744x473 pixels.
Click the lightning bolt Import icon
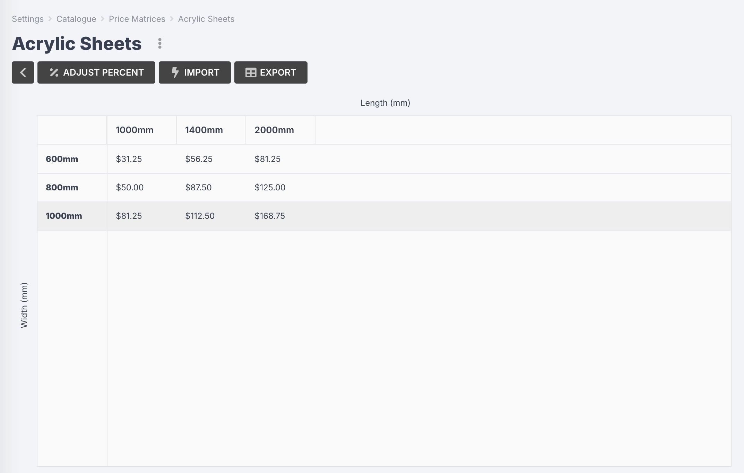pyautogui.click(x=175, y=72)
